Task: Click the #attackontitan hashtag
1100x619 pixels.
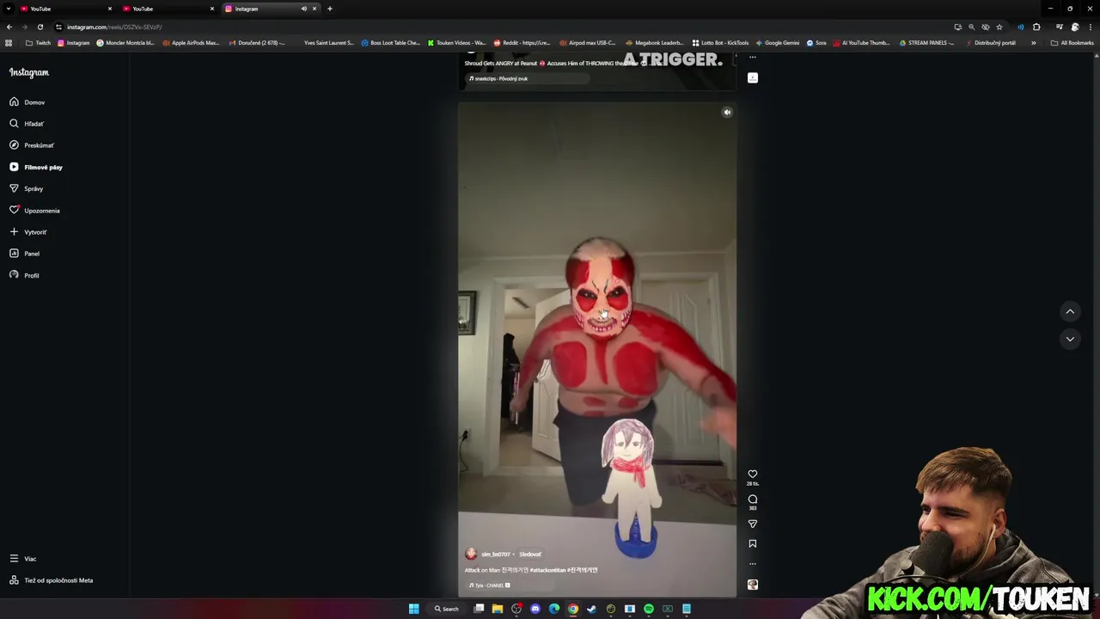Action: 547,570
